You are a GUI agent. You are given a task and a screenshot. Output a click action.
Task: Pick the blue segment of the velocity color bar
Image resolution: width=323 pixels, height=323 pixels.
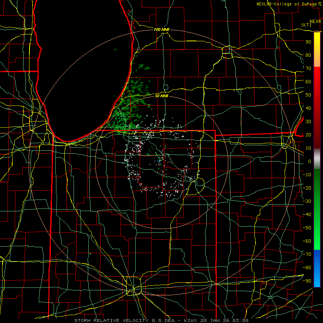point(317,268)
